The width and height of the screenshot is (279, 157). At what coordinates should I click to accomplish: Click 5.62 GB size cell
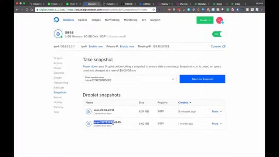144,123
